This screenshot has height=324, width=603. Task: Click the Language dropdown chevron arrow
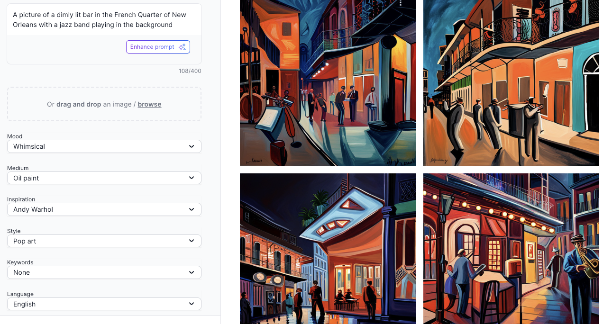(192, 304)
